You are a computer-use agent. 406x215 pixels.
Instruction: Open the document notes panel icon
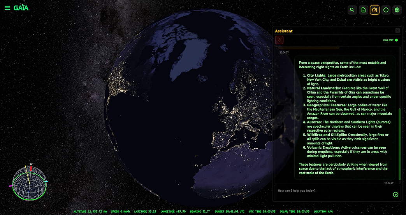364,10
